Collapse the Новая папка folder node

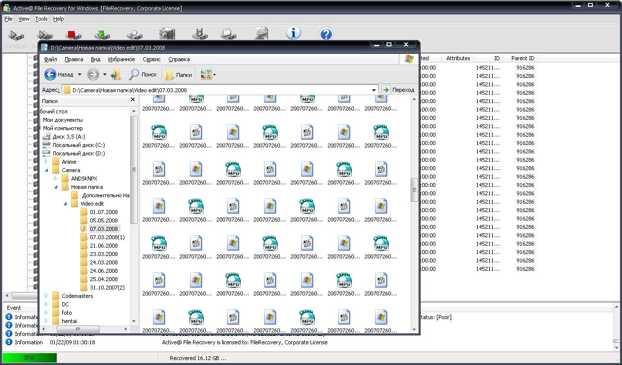[x=55, y=187]
